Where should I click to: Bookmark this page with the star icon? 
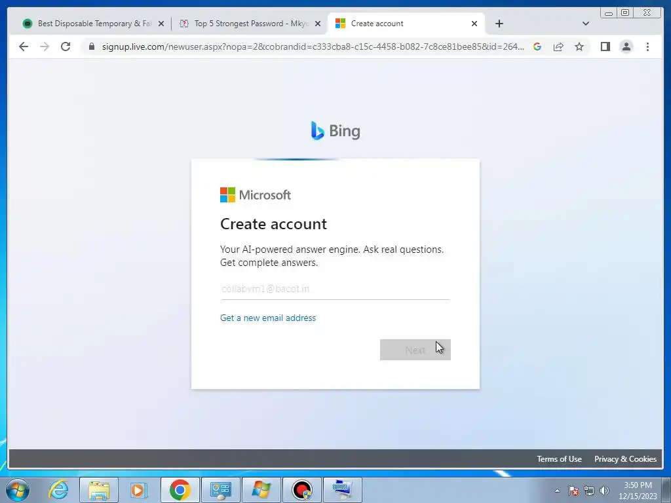pos(579,47)
